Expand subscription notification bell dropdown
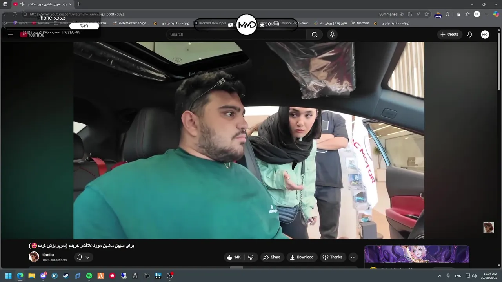This screenshot has height=282, width=502. pyautogui.click(x=83, y=257)
